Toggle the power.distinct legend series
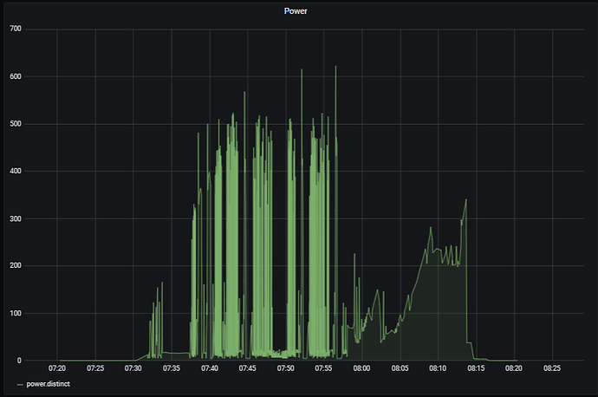The image size is (598, 397). [48, 384]
